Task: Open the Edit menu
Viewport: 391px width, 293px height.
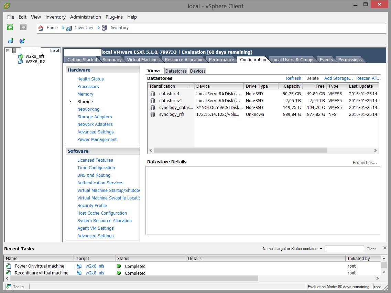Action: point(22,17)
